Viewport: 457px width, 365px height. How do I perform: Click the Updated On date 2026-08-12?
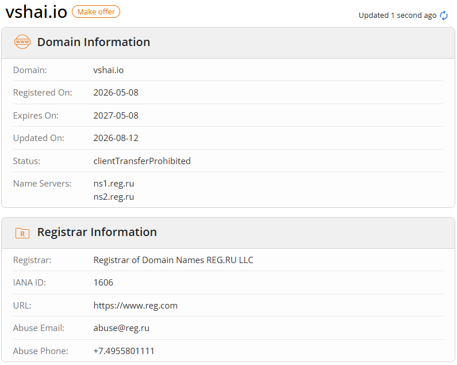click(116, 138)
